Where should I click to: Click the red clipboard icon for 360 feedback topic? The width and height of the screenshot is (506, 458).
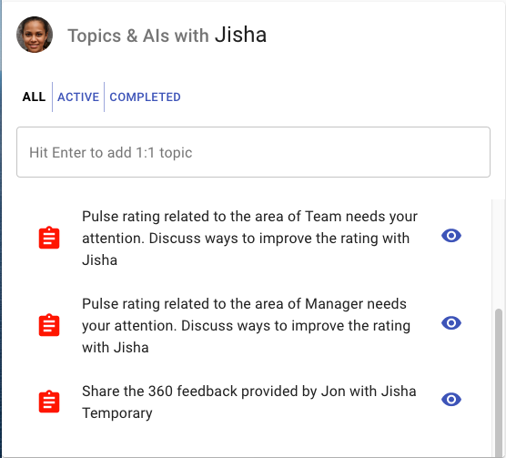(49, 402)
